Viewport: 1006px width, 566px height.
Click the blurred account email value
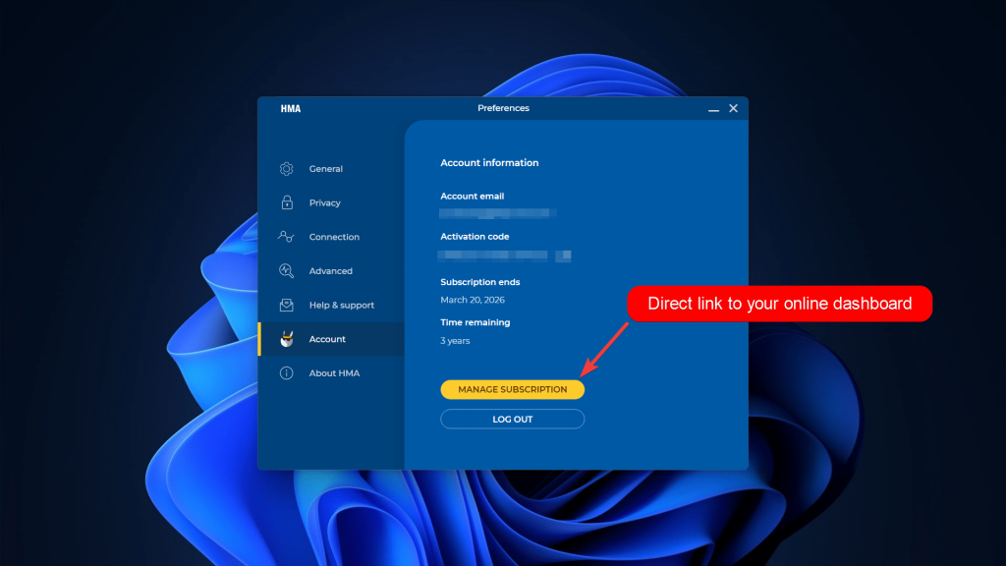pos(498,213)
